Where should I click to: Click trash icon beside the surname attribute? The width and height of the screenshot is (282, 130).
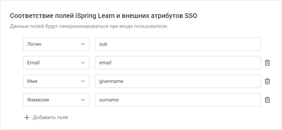click(267, 100)
